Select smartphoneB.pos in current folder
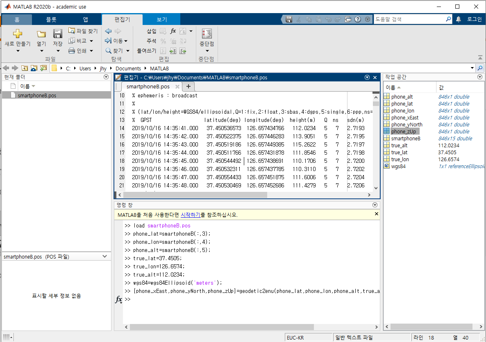This screenshot has width=486, height=342. coord(57,95)
